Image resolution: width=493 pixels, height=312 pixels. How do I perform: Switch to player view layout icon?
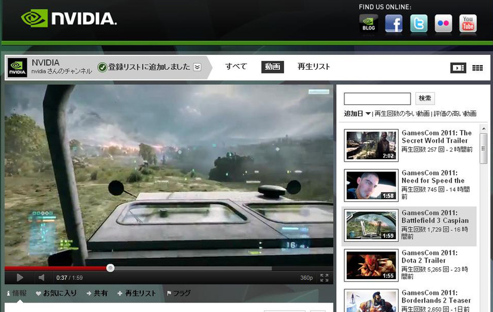(458, 68)
